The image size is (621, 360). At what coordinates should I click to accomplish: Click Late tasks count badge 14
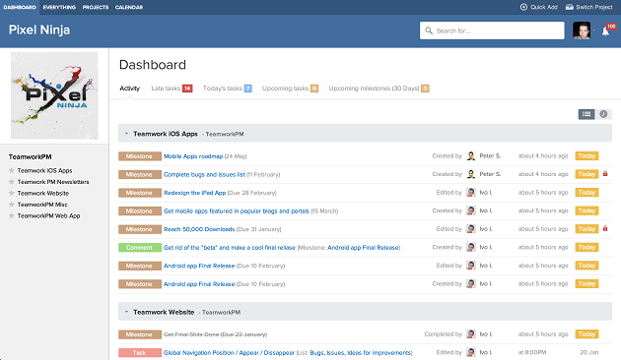click(x=187, y=89)
